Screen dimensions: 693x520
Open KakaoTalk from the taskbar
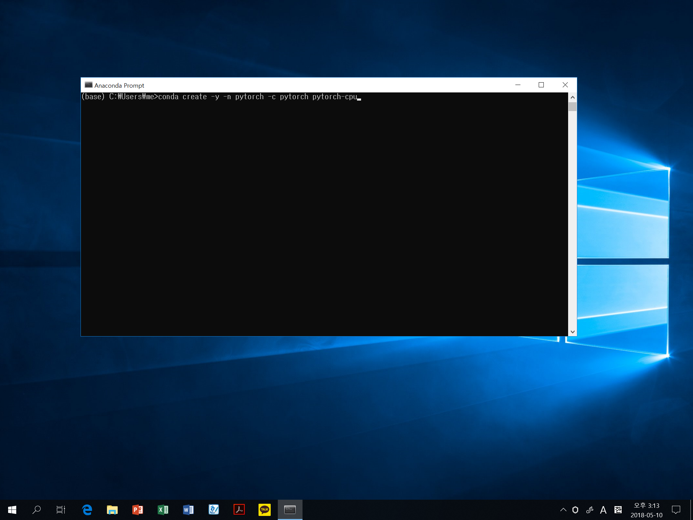264,509
